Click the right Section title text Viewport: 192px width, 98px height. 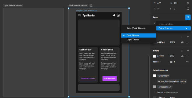coord(107,50)
